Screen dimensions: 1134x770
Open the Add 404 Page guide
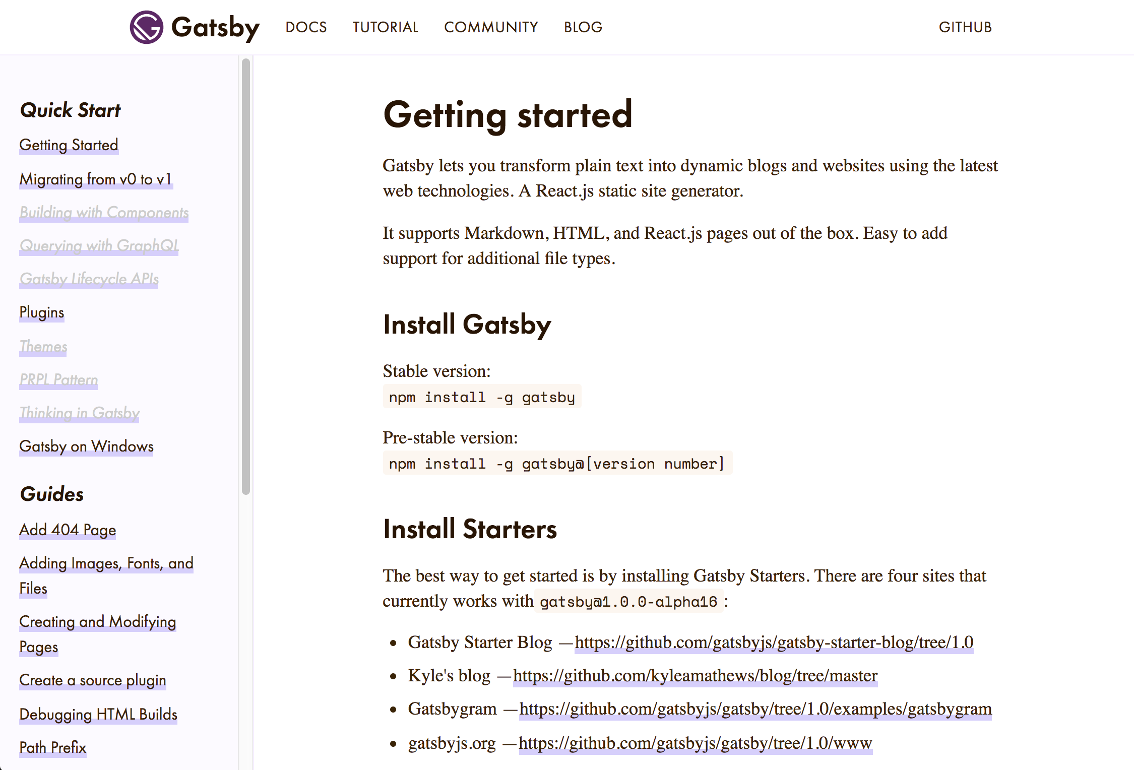pyautogui.click(x=68, y=530)
